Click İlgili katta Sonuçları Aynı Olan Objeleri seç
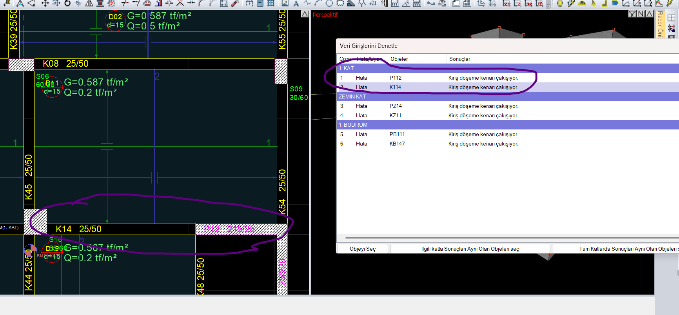Image resolution: width=679 pixels, height=315 pixels. click(x=470, y=249)
